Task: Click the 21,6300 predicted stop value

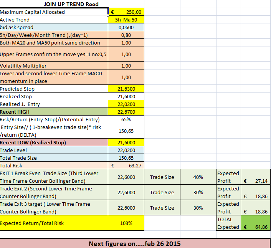Action: (x=126, y=89)
